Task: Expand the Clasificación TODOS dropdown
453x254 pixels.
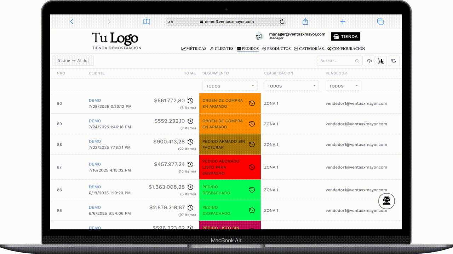Action: [291, 86]
